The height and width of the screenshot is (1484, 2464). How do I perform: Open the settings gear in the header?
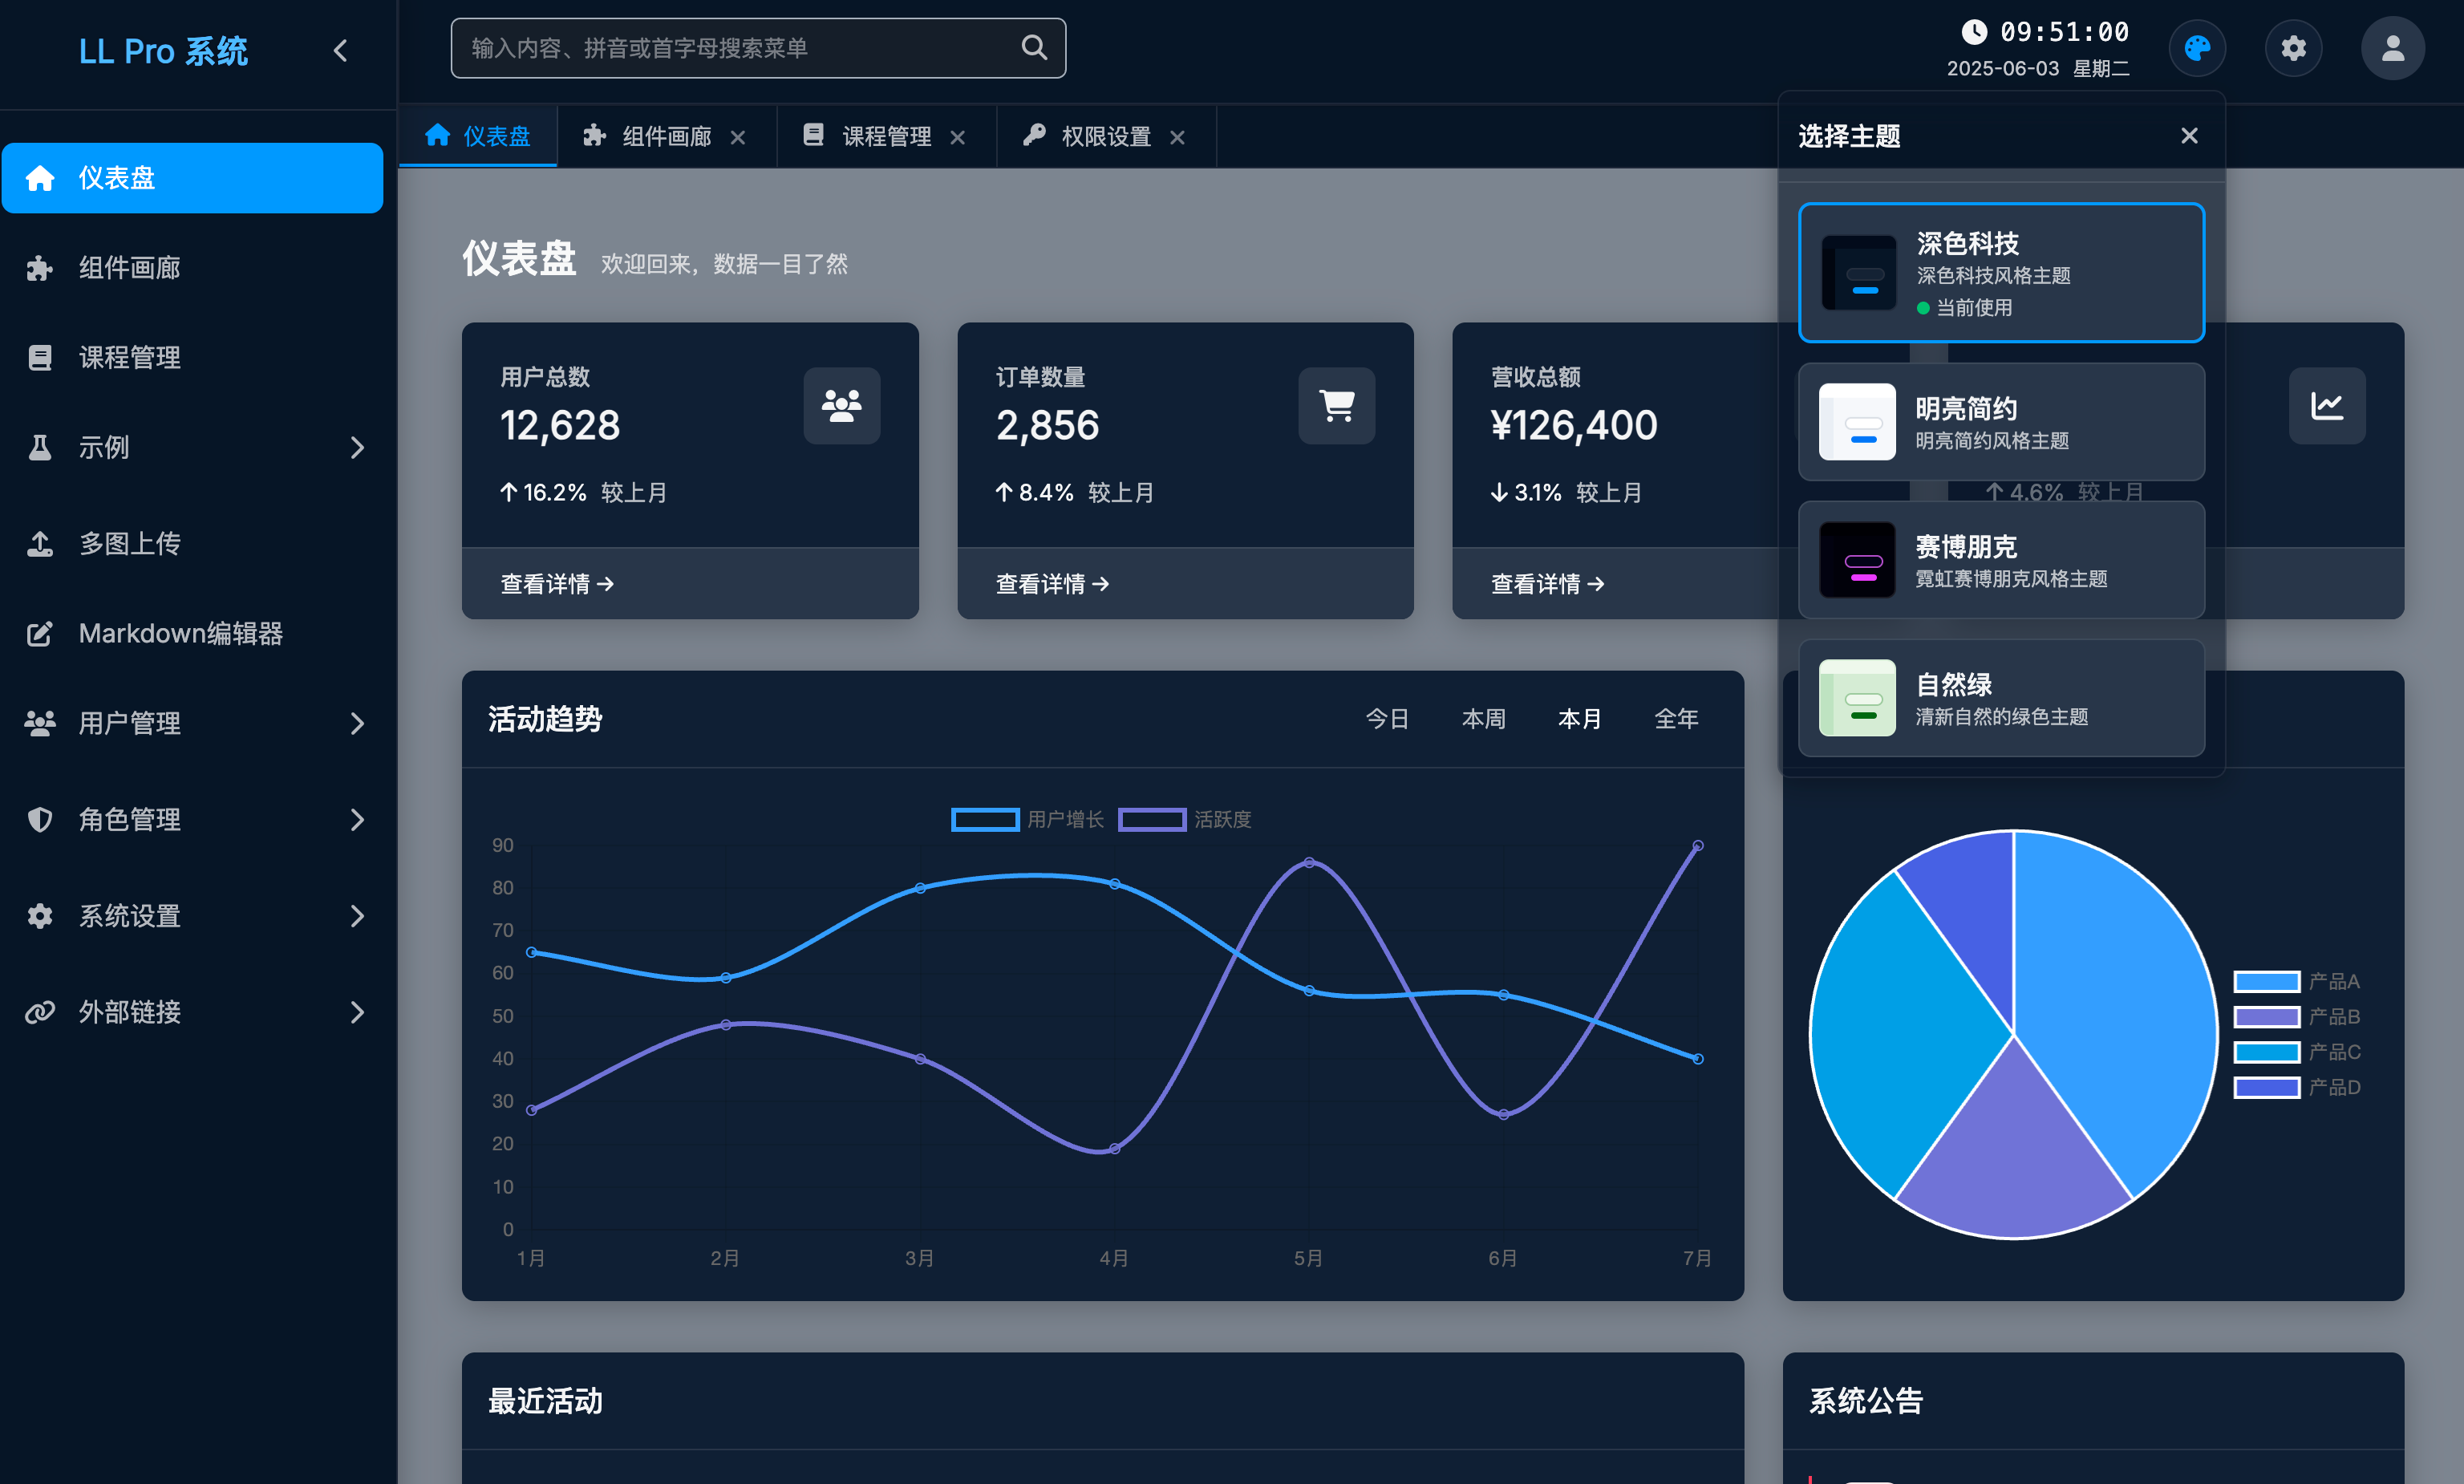pos(2292,48)
